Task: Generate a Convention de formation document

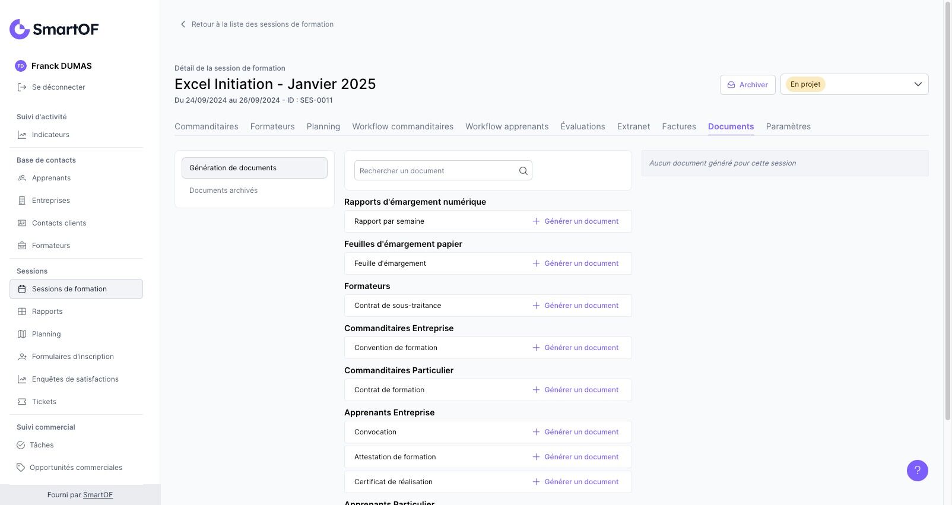Action: pyautogui.click(x=575, y=348)
